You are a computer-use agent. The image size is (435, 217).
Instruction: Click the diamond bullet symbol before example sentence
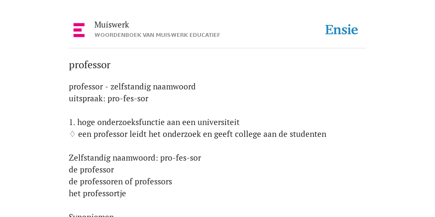[72, 134]
